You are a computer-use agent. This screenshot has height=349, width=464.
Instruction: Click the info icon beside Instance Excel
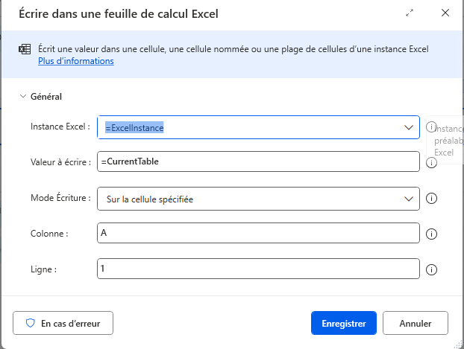(x=430, y=127)
